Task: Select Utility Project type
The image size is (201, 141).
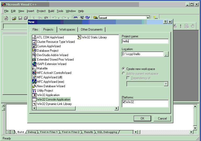Action: point(43,91)
